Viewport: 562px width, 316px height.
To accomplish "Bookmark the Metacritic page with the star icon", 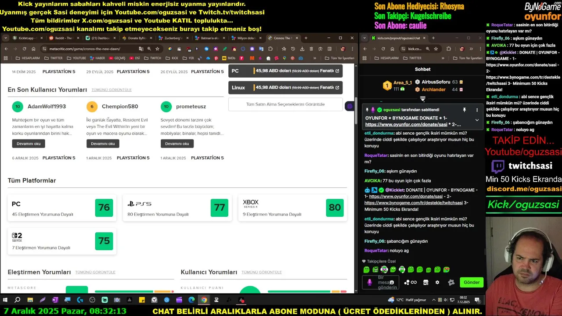I will (157, 49).
